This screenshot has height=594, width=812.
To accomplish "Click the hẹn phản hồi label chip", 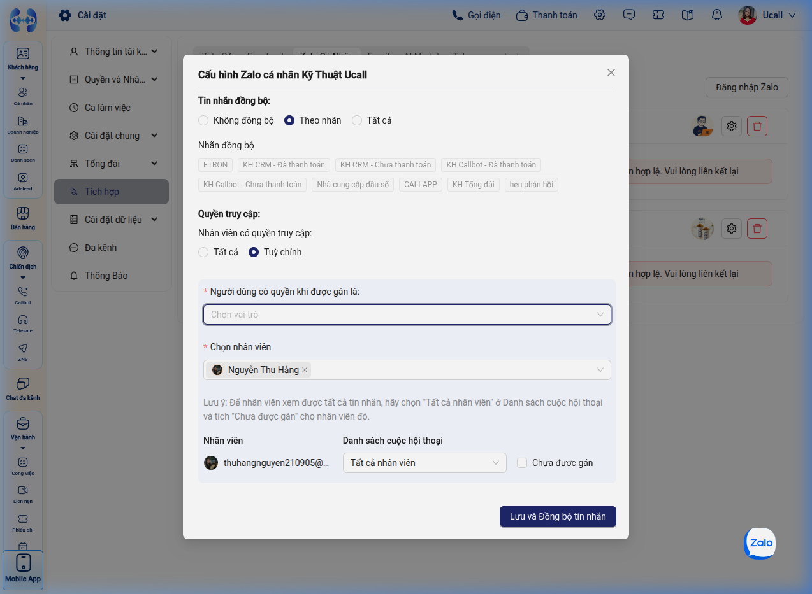I will click(x=532, y=185).
